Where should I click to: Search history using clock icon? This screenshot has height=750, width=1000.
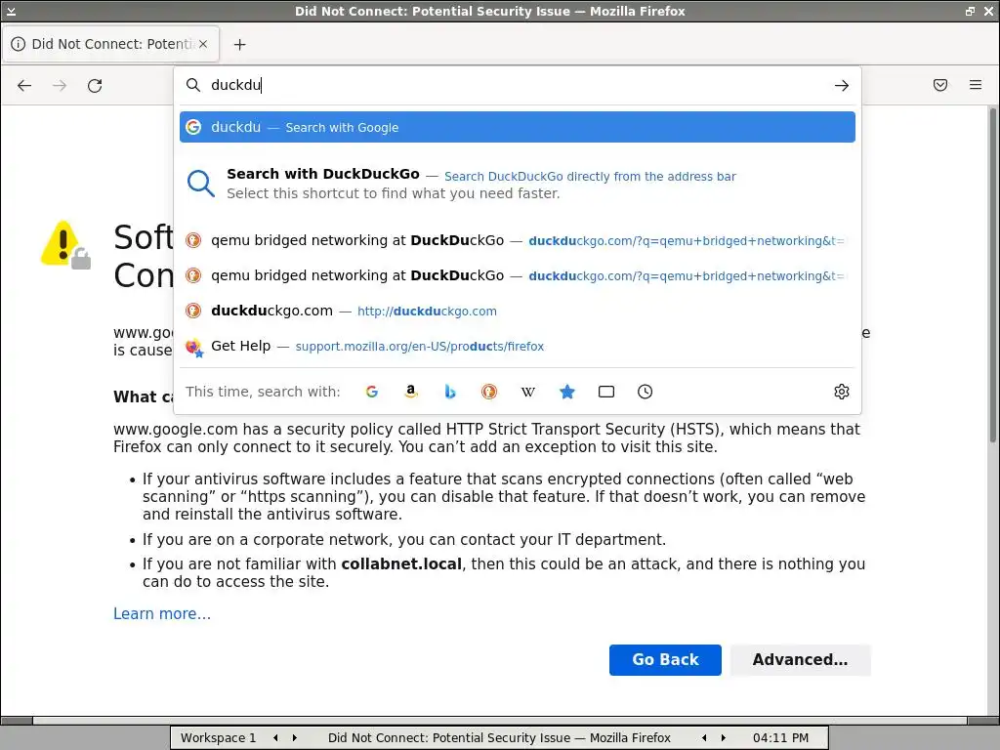[646, 392]
